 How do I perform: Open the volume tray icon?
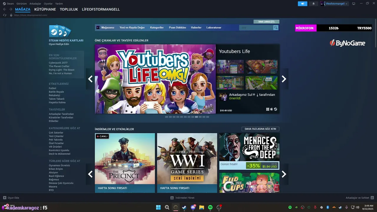click(358, 207)
